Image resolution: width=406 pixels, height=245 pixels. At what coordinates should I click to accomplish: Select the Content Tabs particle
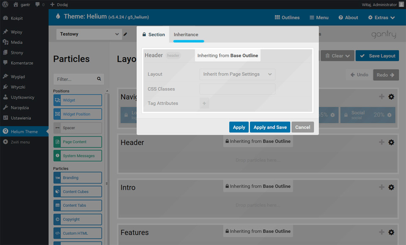tap(78, 205)
